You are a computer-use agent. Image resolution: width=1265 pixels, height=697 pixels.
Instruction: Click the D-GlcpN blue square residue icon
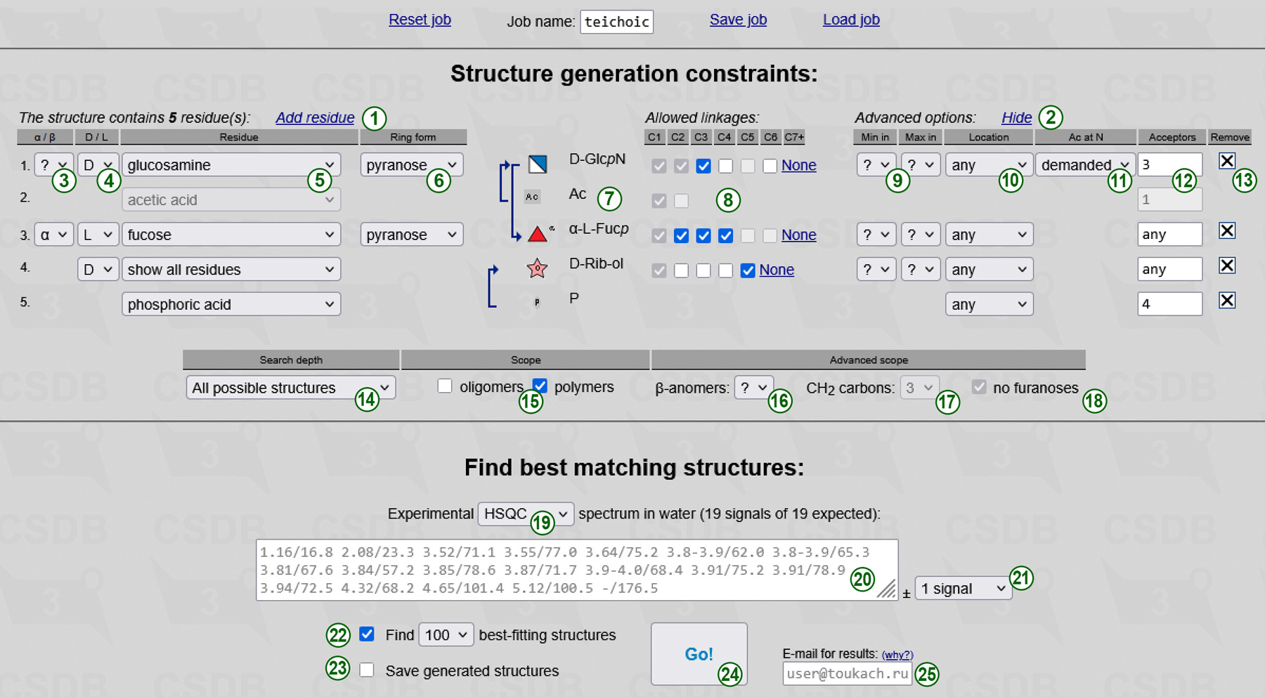[x=538, y=164]
